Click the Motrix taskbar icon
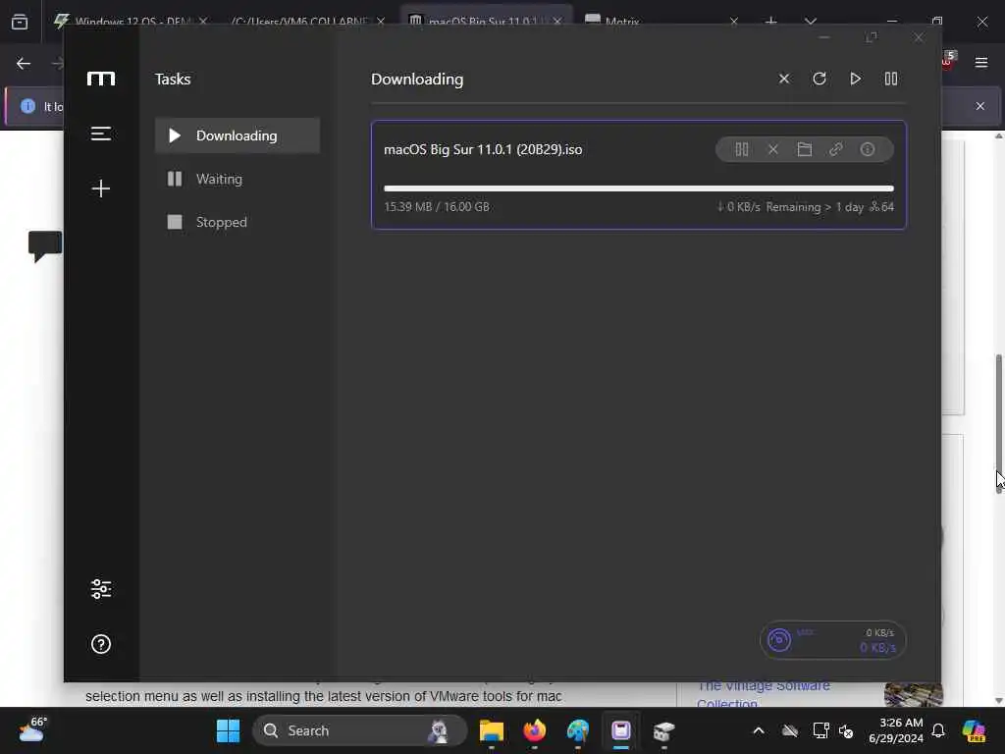 (620, 730)
